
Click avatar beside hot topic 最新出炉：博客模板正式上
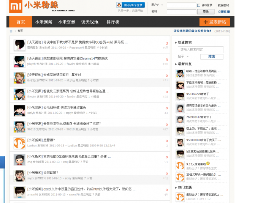[x=180, y=197]
